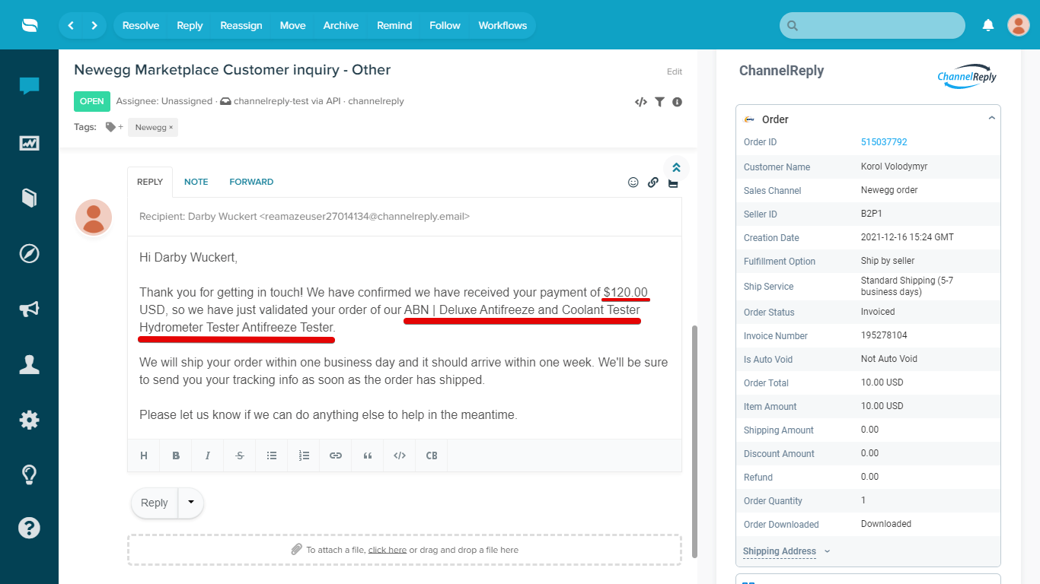This screenshot has height=584, width=1040.
Task: Click Archive in the top toolbar
Action: (341, 25)
